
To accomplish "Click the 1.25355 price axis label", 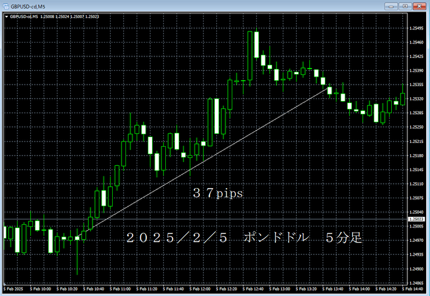I will 416,84.
